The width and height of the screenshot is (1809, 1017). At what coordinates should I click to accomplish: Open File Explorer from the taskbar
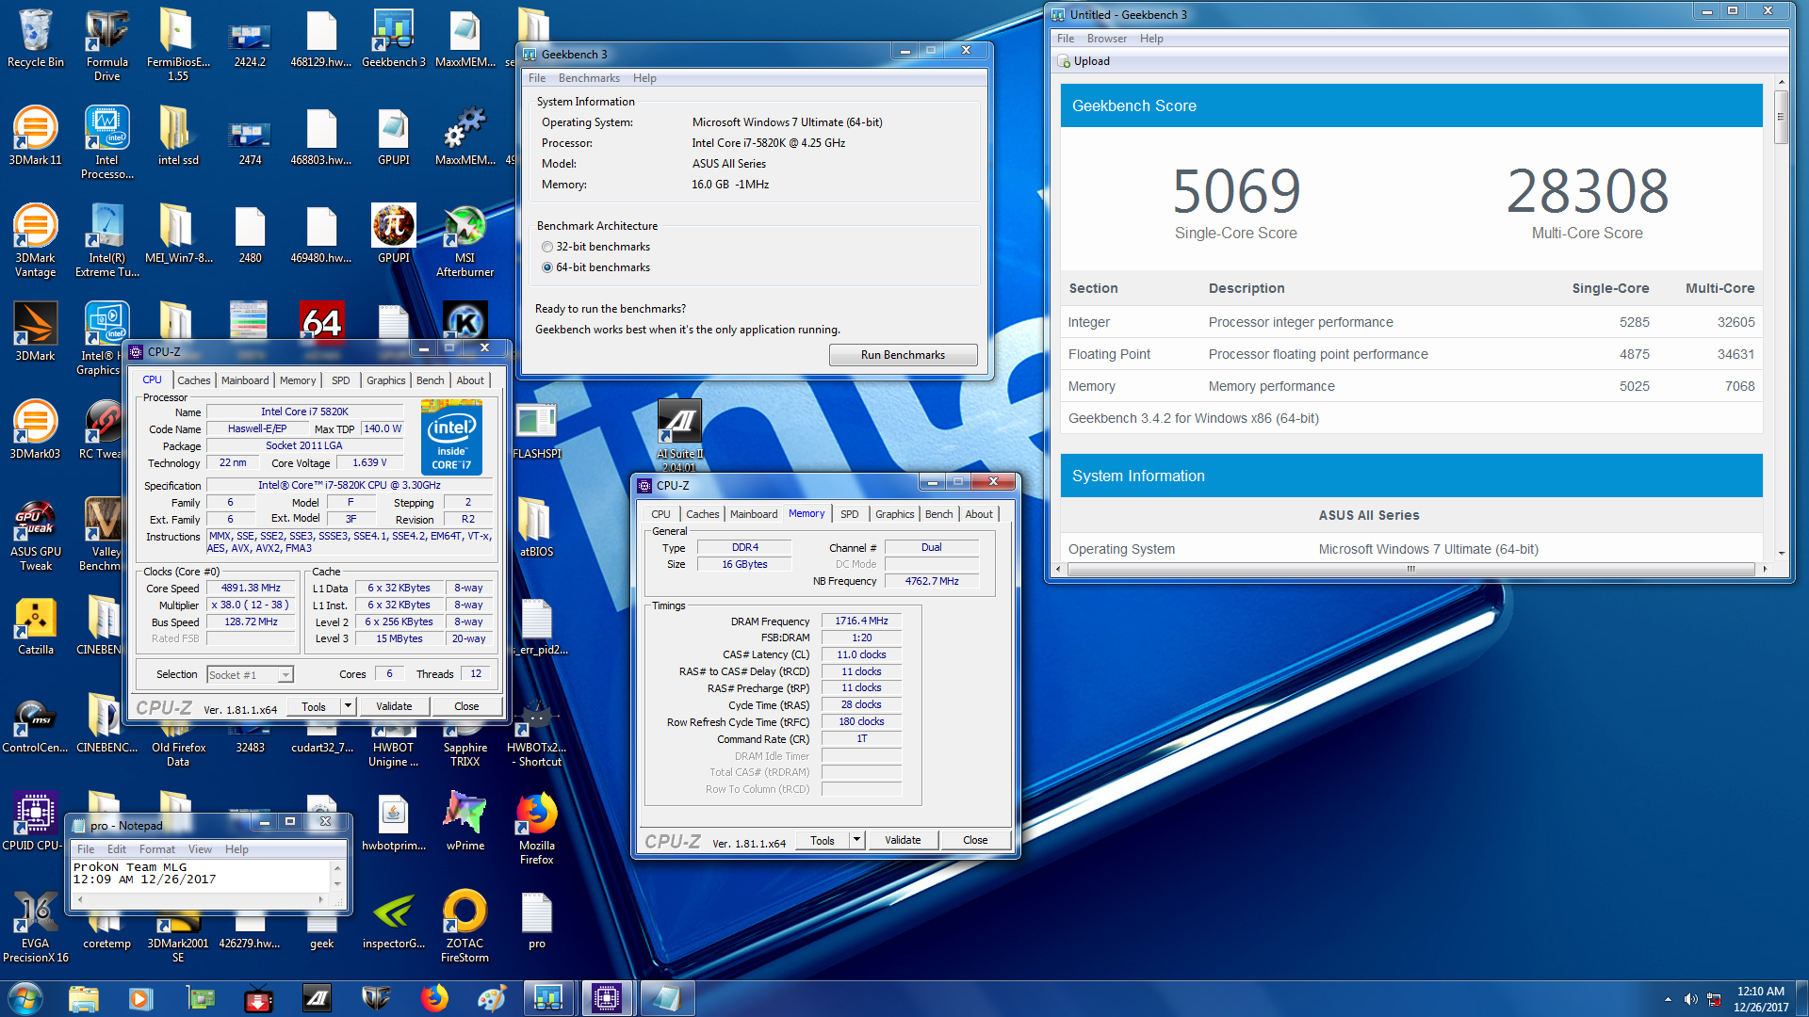coord(84,998)
